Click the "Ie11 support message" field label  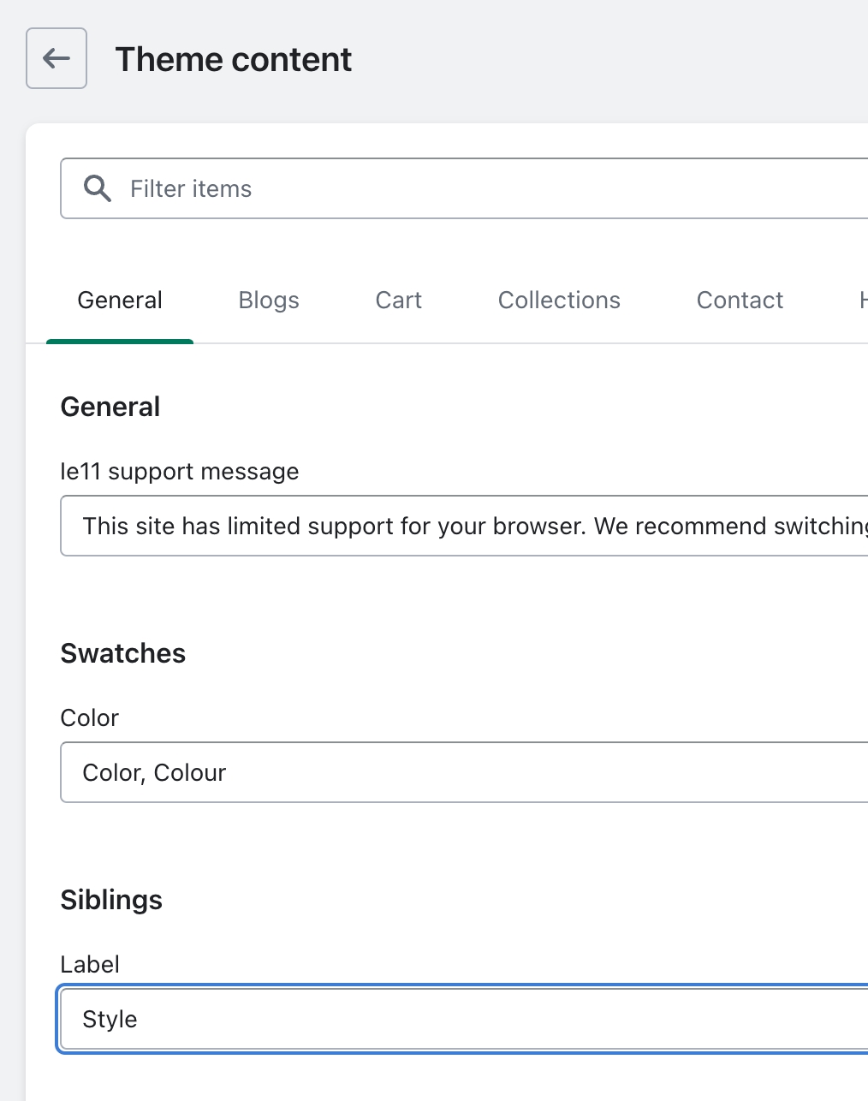tap(180, 472)
